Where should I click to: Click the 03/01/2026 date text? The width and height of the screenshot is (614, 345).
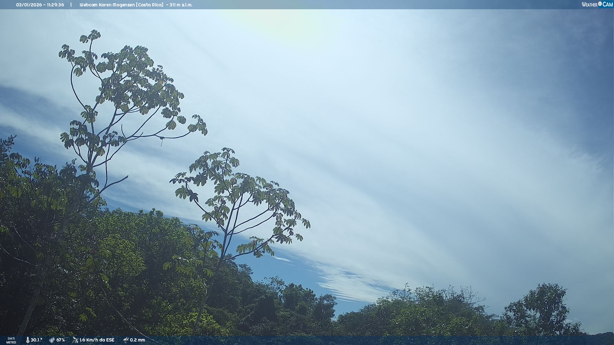(x=29, y=5)
